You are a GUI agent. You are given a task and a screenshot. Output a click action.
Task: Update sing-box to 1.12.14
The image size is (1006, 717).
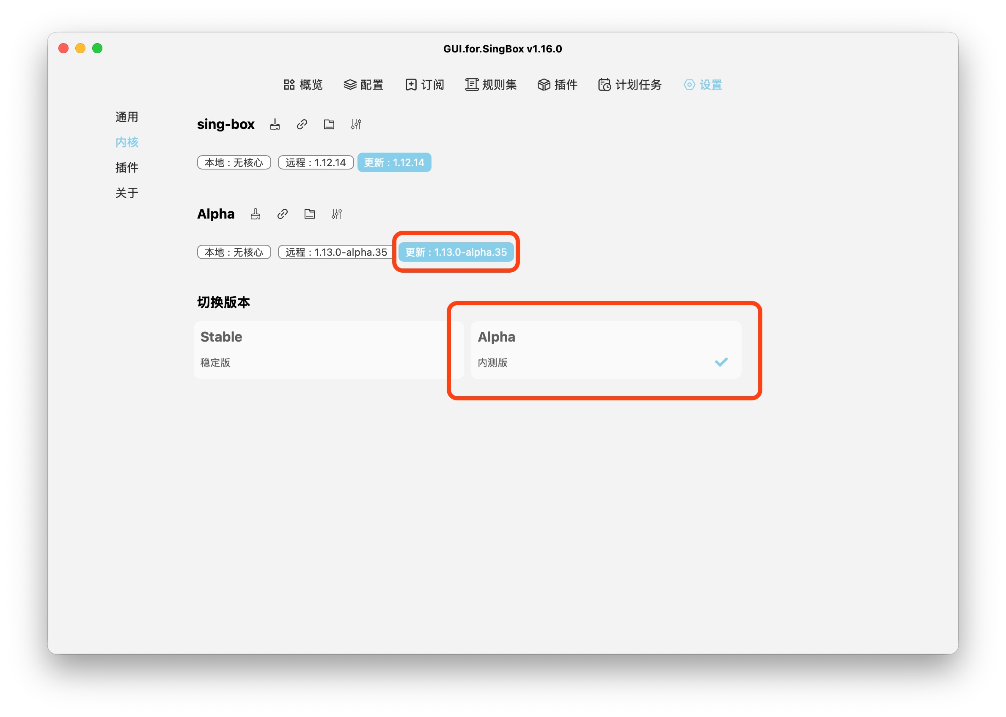(x=394, y=162)
